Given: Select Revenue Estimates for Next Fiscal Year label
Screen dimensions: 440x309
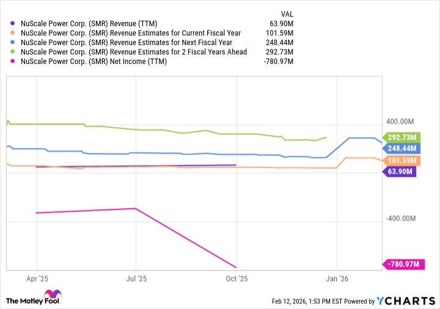Looking at the screenshot, I should (x=125, y=43).
